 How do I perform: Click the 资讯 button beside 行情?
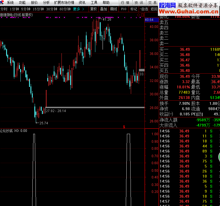click(x=139, y=3)
